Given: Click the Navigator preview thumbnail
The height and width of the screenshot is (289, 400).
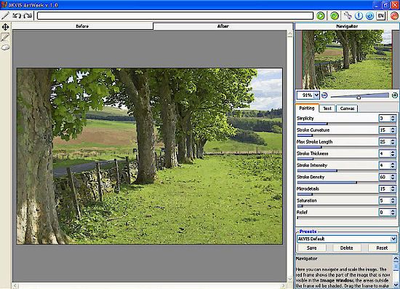Looking at the screenshot, I should (347, 60).
